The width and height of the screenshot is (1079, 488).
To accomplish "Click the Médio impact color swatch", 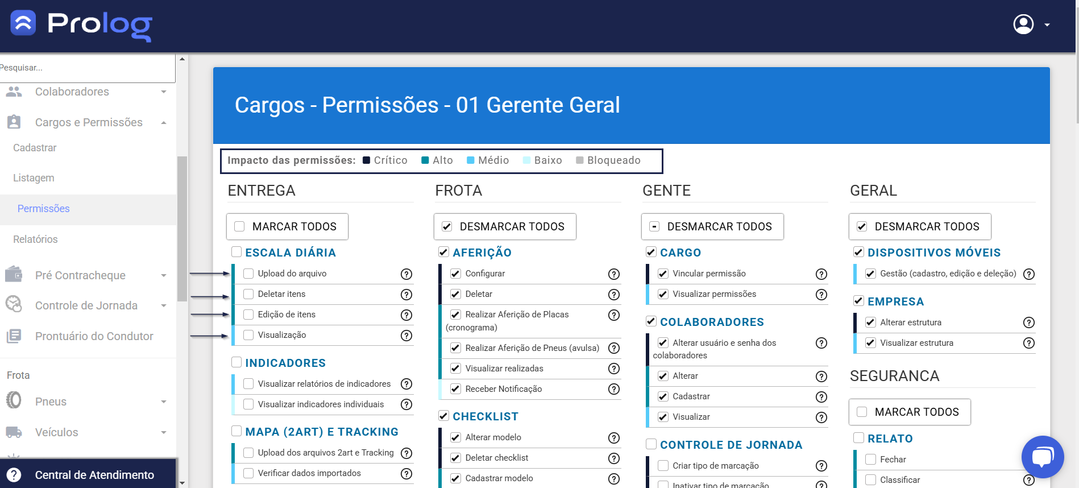I will coord(471,160).
